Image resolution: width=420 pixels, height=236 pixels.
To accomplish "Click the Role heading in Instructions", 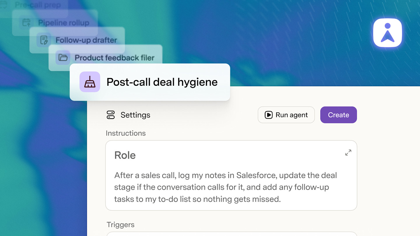I will [125, 155].
